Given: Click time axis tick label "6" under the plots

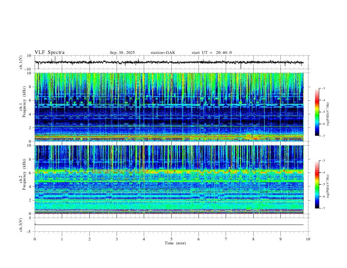Looking at the screenshot, I should click(x=198, y=239).
